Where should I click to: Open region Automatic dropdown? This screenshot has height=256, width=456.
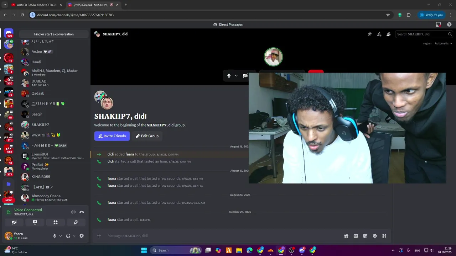[444, 43]
